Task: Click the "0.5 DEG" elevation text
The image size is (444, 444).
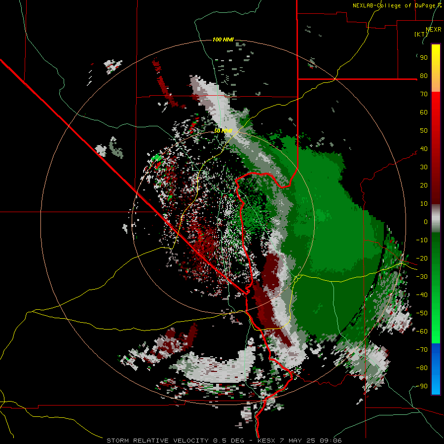Action: pos(228,441)
